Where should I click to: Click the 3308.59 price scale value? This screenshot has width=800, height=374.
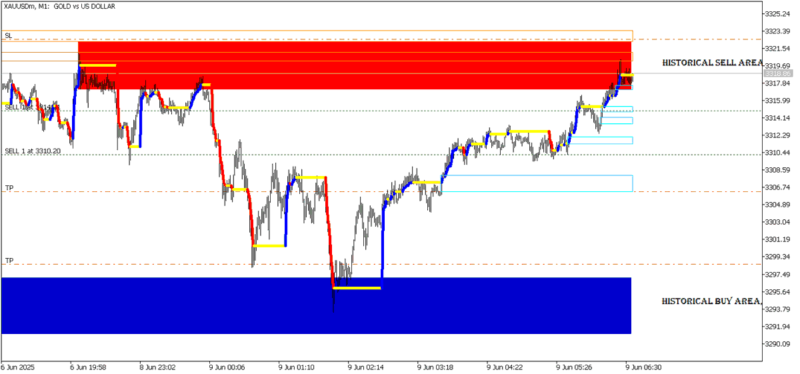click(x=777, y=170)
